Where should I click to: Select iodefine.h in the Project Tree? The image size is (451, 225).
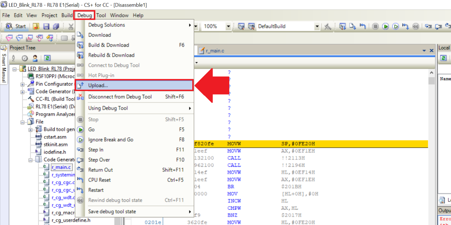click(x=55, y=152)
